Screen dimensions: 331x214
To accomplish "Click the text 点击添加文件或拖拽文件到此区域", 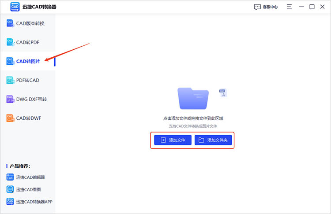I will (193, 118).
